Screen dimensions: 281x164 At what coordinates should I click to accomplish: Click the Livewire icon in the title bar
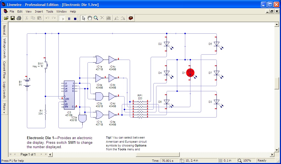(x=4, y=4)
